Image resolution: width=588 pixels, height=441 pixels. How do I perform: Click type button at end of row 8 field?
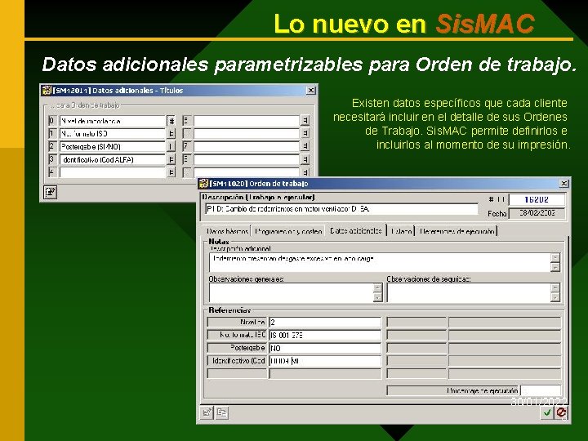coord(305,159)
